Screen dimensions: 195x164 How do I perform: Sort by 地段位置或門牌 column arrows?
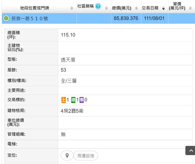point(72,8)
